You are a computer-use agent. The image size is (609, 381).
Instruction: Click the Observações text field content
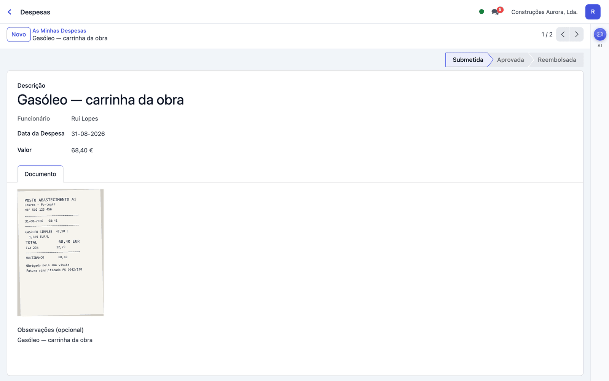coord(55,340)
